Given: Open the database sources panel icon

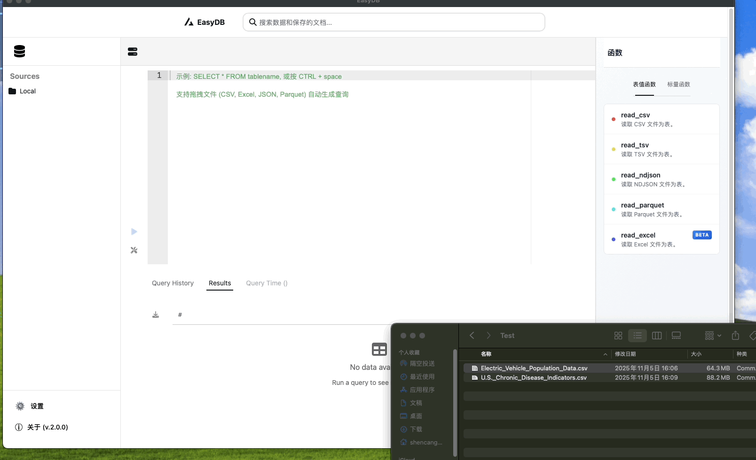Looking at the screenshot, I should (19, 51).
